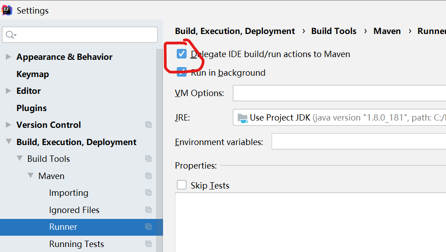Click project-level icon beside Running Tests
Image resolution: width=446 pixels, height=252 pixels.
(148, 244)
